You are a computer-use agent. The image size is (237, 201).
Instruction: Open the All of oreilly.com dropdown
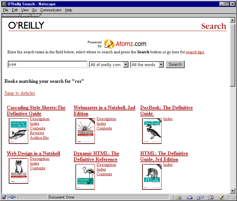109,65
